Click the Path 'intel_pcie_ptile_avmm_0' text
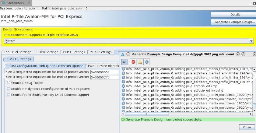Viewport: 256px width, 133px height. 70,8
